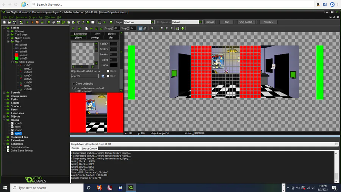Click the black Colour swatch

(114, 65)
